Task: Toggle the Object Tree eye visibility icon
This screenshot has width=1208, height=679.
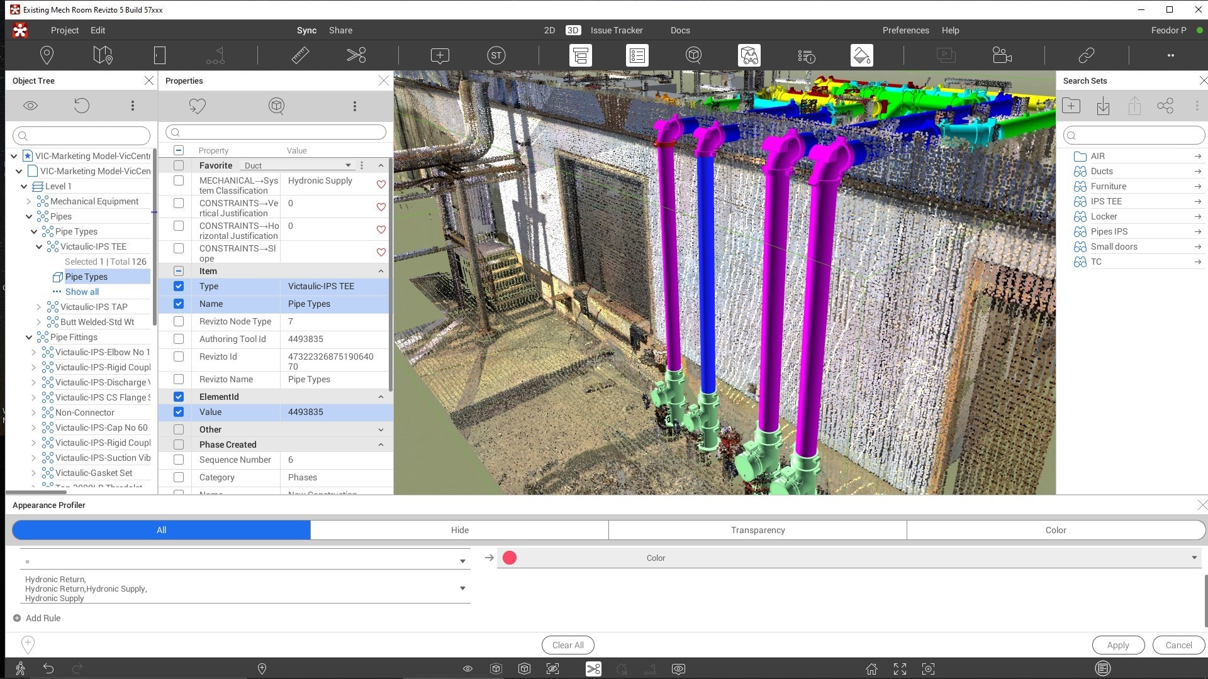Action: click(30, 106)
